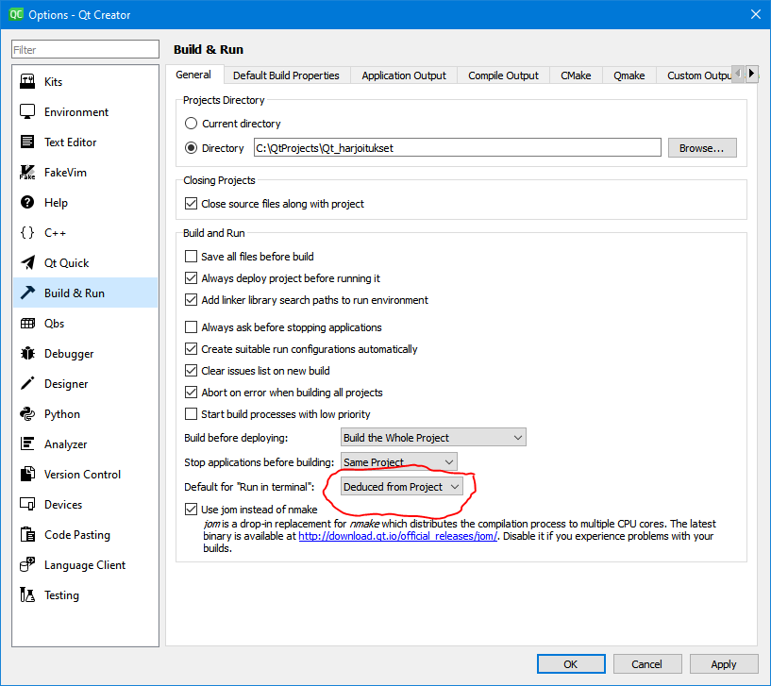Open Default for Run in terminal dropdown

[x=402, y=487]
